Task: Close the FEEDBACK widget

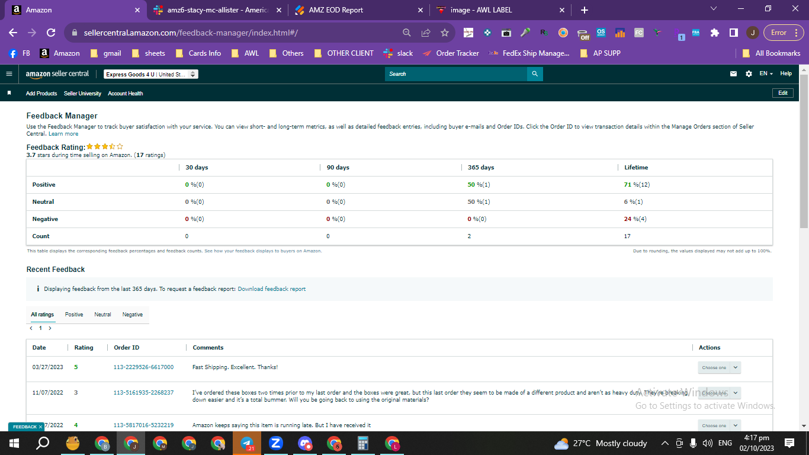Action: click(40, 427)
